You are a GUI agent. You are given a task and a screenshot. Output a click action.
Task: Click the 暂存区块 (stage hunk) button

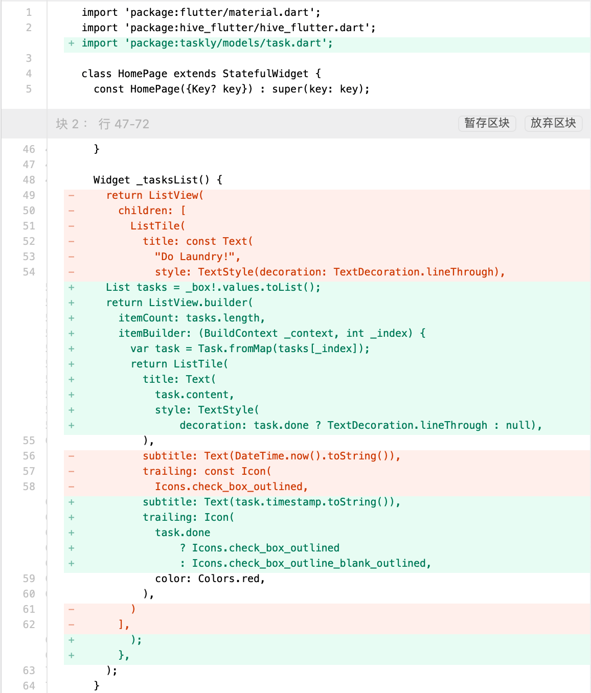coord(487,123)
